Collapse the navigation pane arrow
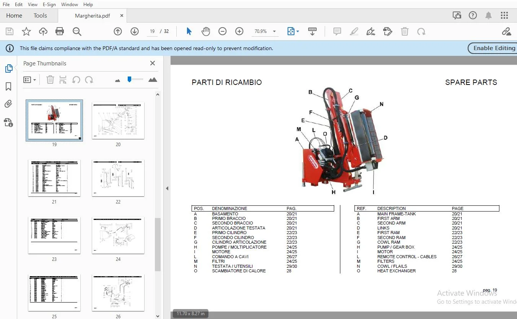 point(167,188)
